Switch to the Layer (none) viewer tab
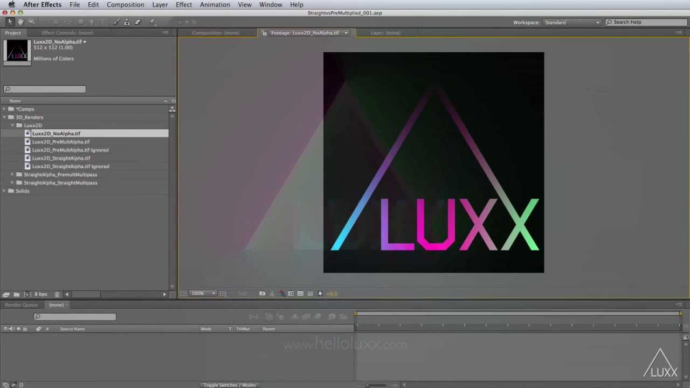 (385, 33)
